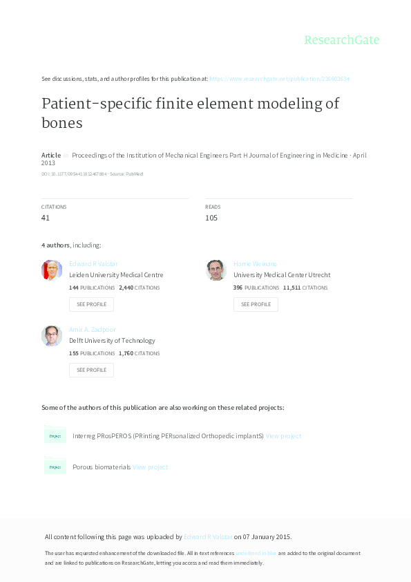The height and width of the screenshot is (582, 411).
Task: Click SEE PROFILE under Edward R Valstar
Action: pos(91,304)
